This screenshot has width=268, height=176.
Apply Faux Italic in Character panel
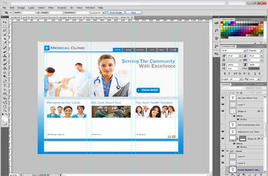(229, 74)
